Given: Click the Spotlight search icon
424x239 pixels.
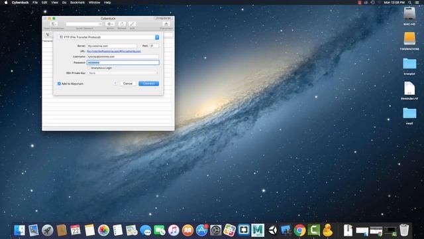Looking at the screenshot, I should tap(410, 3).
